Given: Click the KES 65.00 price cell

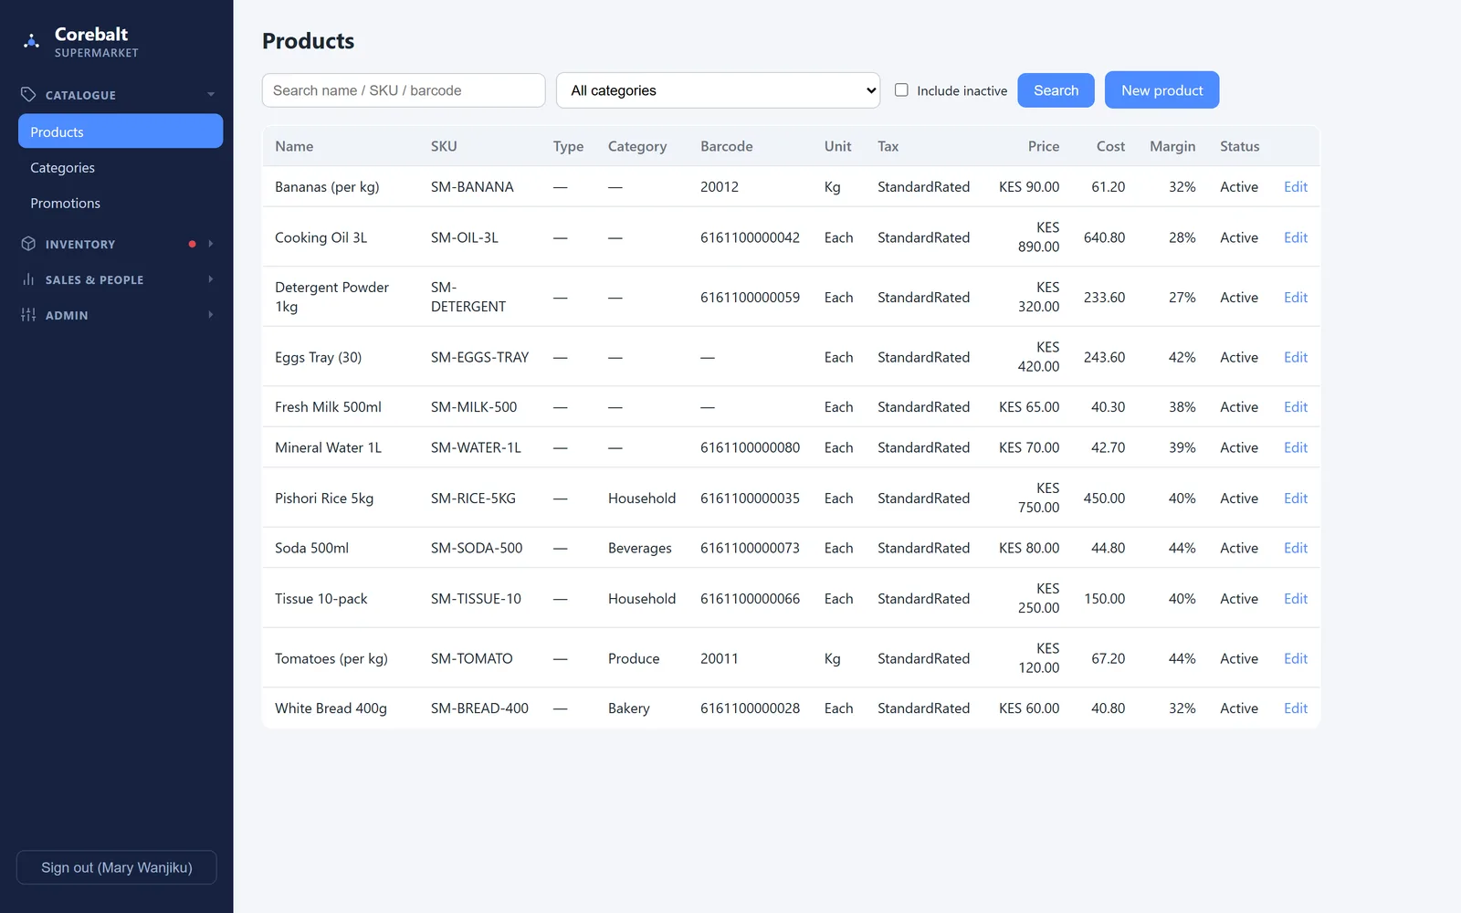Looking at the screenshot, I should (x=1029, y=407).
